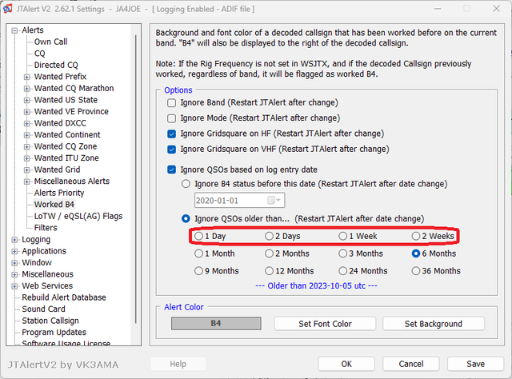The image size is (512, 379).
Task: Expand the Miscellaneous Alerts node
Action: click(26, 182)
